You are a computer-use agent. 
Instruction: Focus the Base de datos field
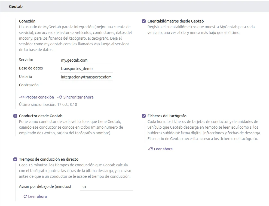tap(86, 69)
